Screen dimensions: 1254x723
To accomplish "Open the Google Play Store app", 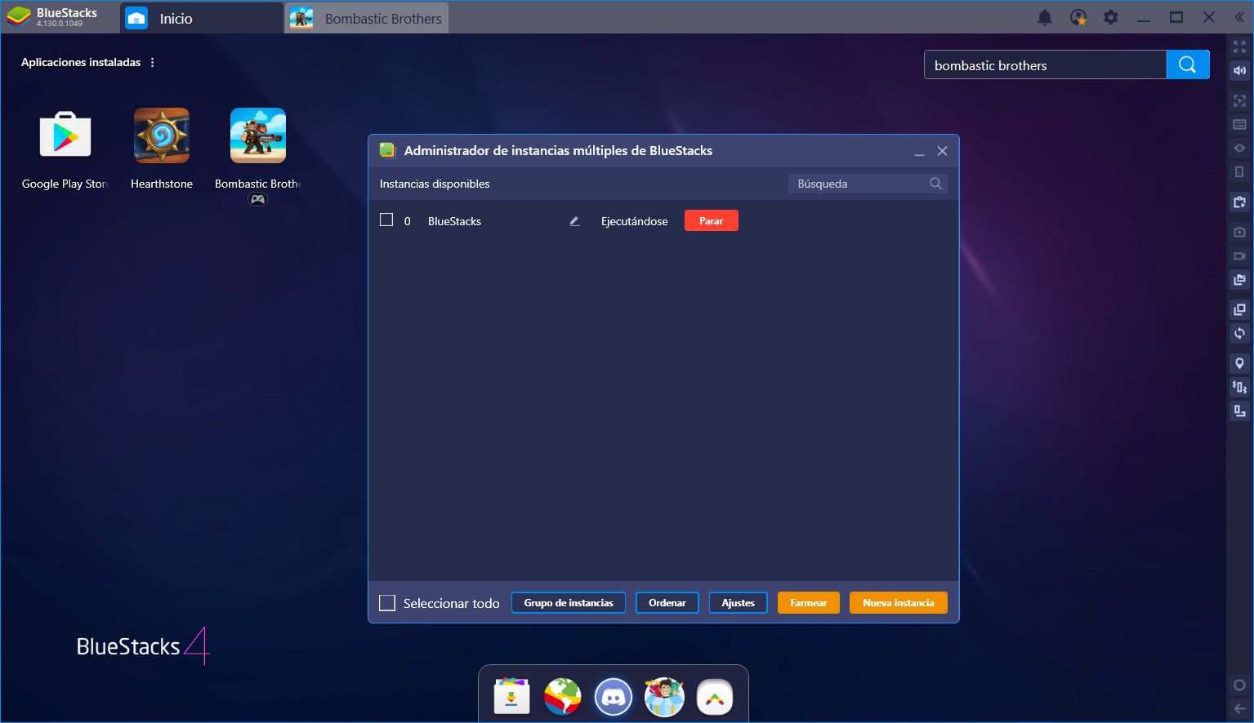I will (65, 135).
